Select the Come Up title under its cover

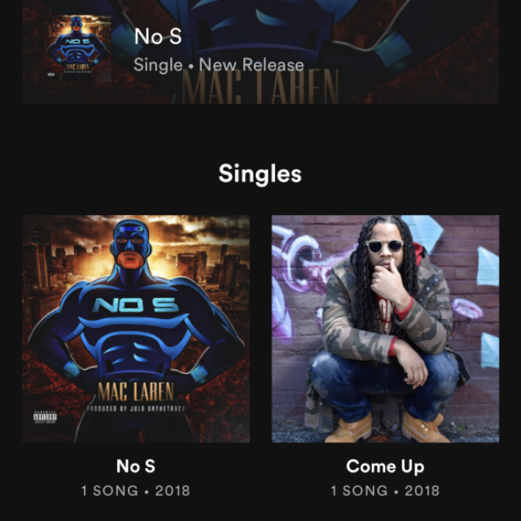click(385, 466)
